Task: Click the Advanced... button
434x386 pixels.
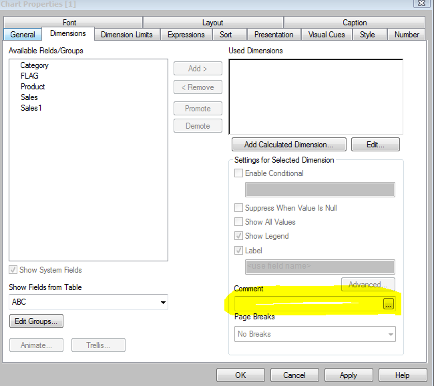Action: (x=368, y=284)
